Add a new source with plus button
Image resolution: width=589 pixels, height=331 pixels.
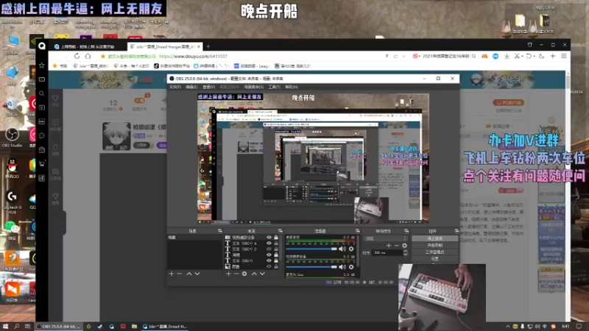[228, 274]
